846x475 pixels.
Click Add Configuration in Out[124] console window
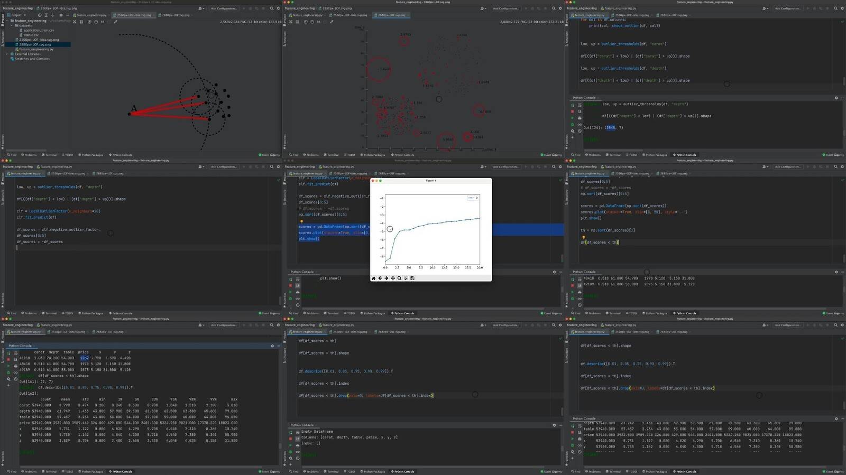[x=788, y=8]
